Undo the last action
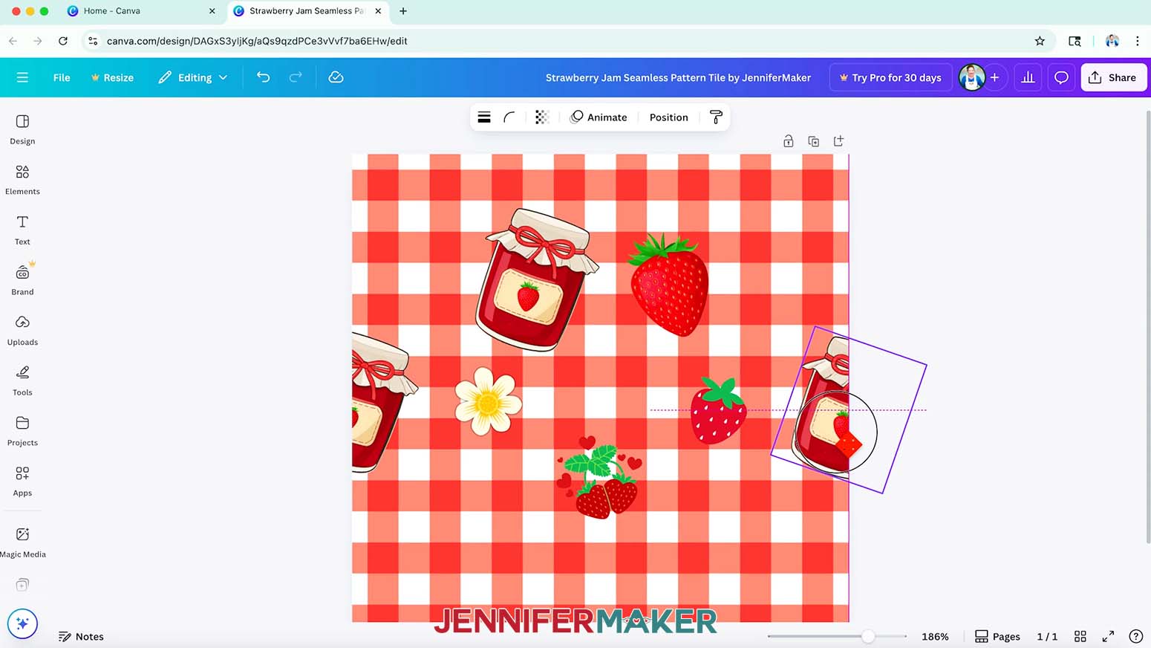 point(263,77)
